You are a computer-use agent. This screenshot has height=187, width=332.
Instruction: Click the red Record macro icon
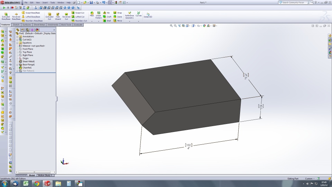12,8
